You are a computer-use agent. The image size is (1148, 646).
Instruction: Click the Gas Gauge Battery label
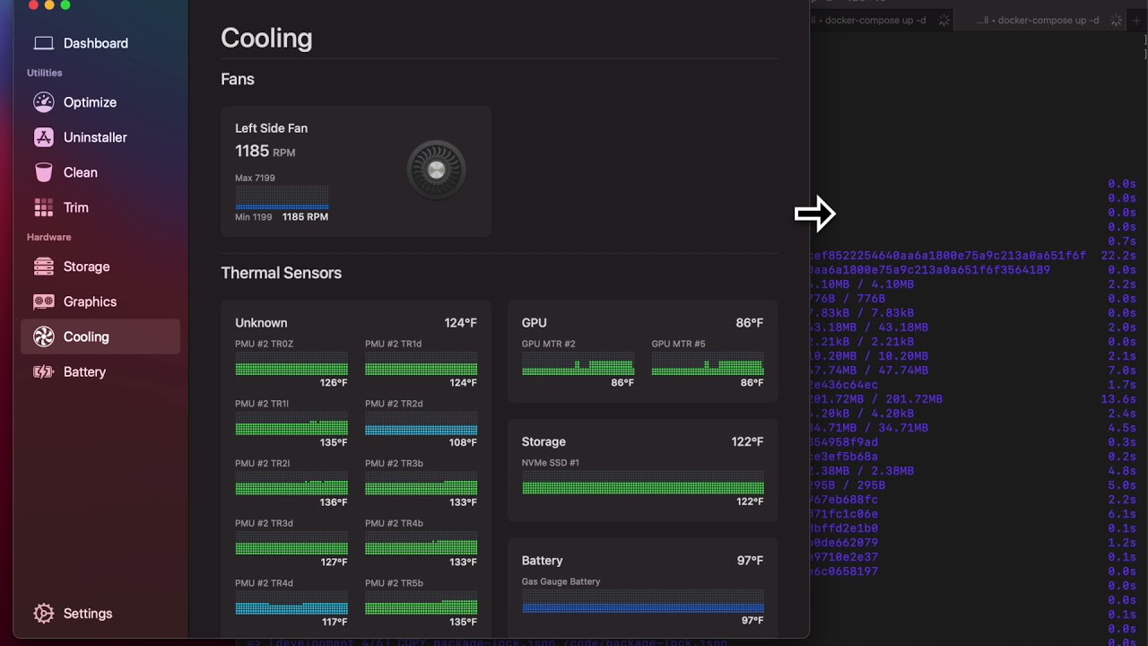point(561,581)
